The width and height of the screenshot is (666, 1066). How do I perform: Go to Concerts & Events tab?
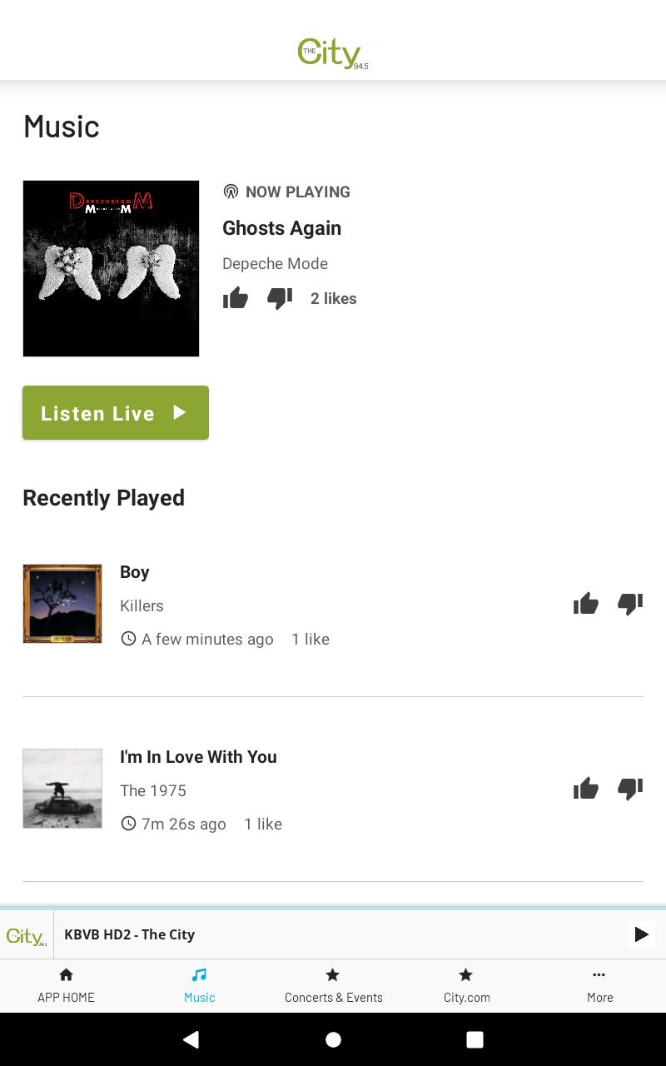pos(333,985)
